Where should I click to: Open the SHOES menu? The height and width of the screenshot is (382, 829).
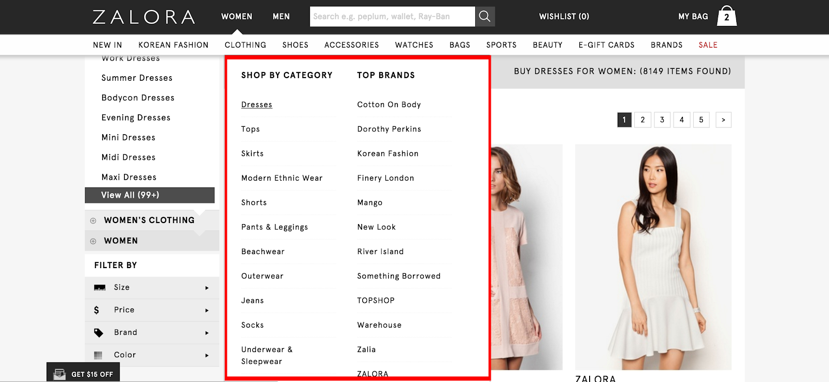click(x=295, y=45)
